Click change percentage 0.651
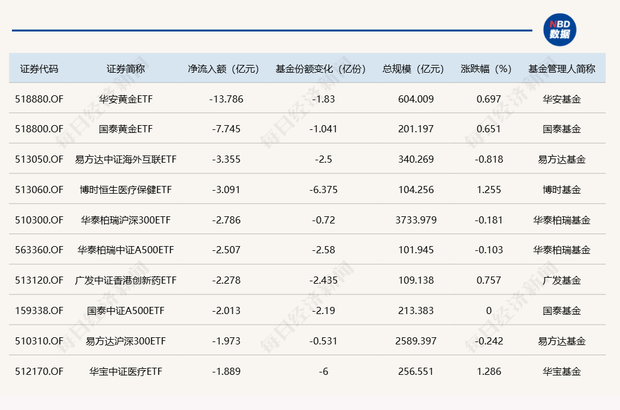620x410 pixels. (x=489, y=129)
